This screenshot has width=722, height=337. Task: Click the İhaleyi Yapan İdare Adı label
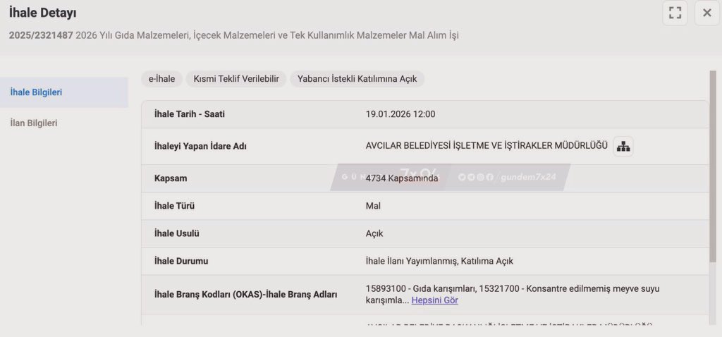(200, 147)
